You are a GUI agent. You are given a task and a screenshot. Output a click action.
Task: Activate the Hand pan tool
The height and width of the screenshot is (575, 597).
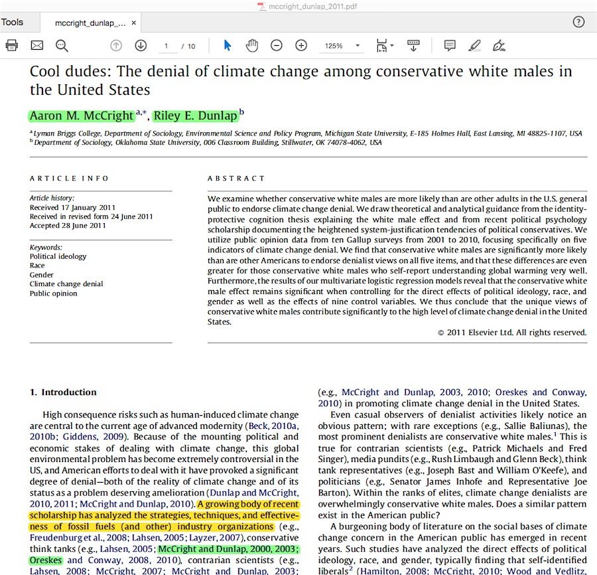(252, 46)
